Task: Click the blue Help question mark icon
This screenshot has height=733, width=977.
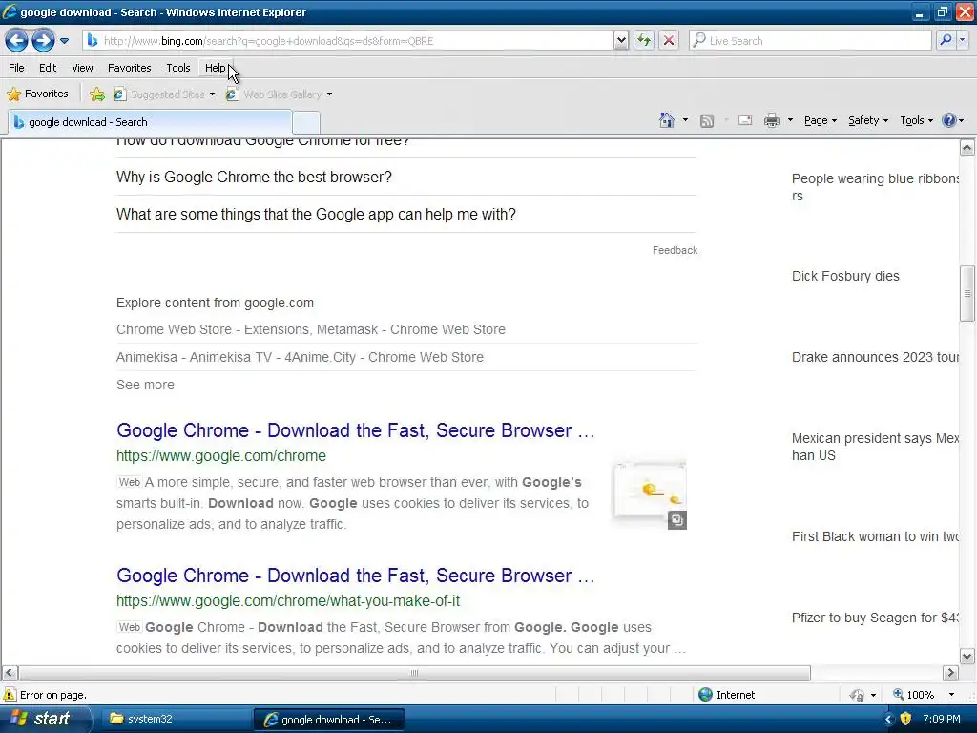Action: [x=949, y=121]
